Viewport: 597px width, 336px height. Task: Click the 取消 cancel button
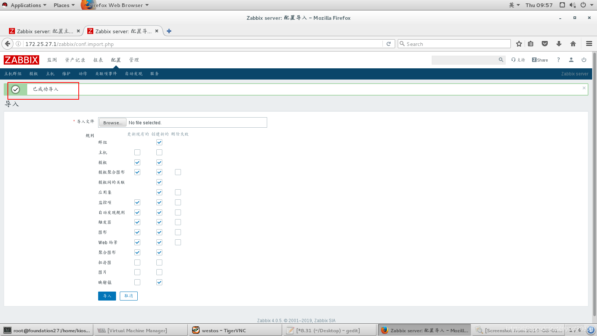129,296
